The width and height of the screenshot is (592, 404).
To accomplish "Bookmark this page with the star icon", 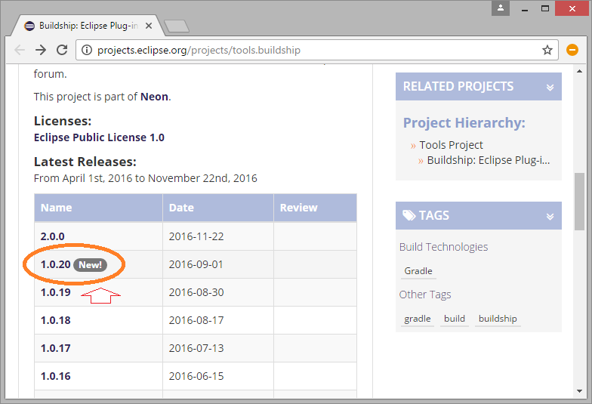I will 547,50.
